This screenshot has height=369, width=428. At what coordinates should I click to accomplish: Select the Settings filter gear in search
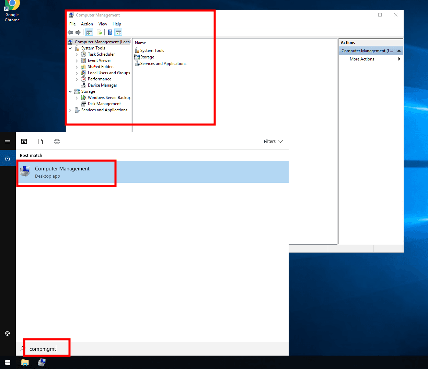click(57, 142)
